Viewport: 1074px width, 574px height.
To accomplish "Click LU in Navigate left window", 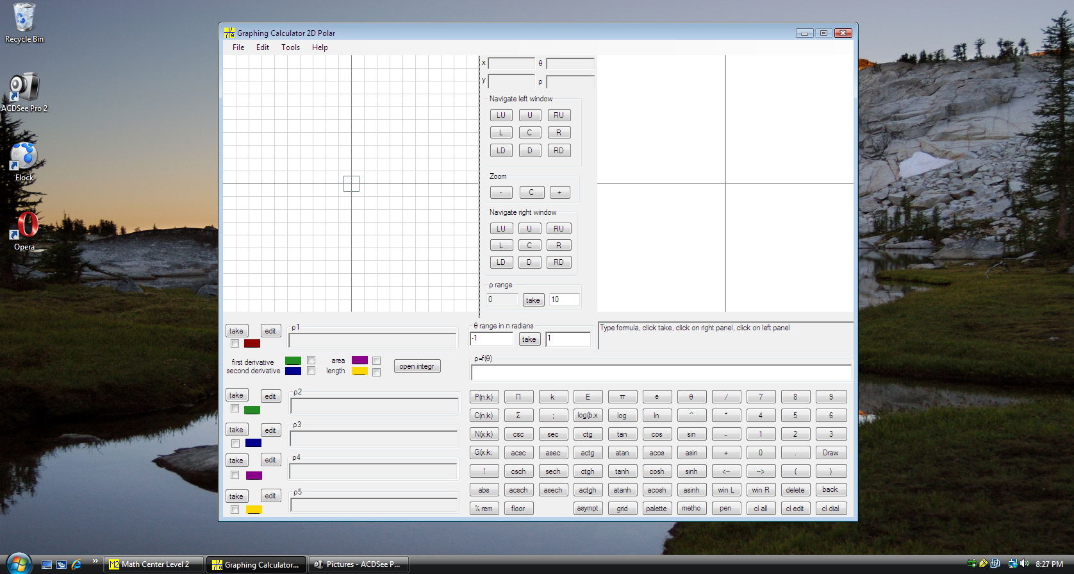I will click(501, 115).
